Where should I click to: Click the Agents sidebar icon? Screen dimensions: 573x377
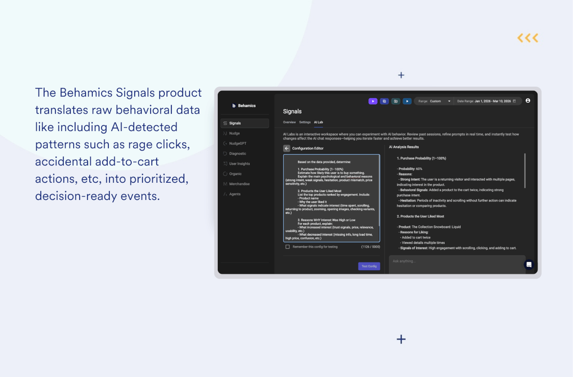coord(225,194)
